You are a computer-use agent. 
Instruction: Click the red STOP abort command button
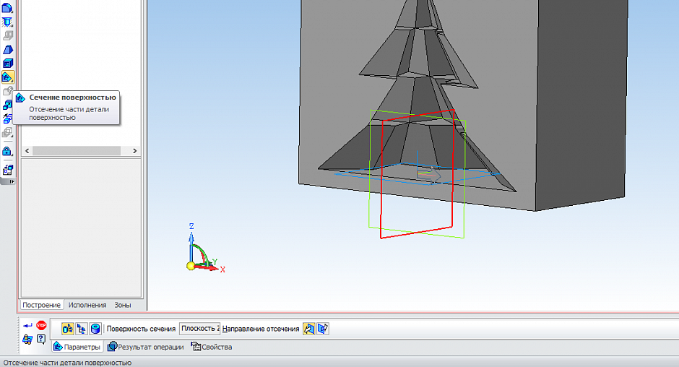[41, 325]
